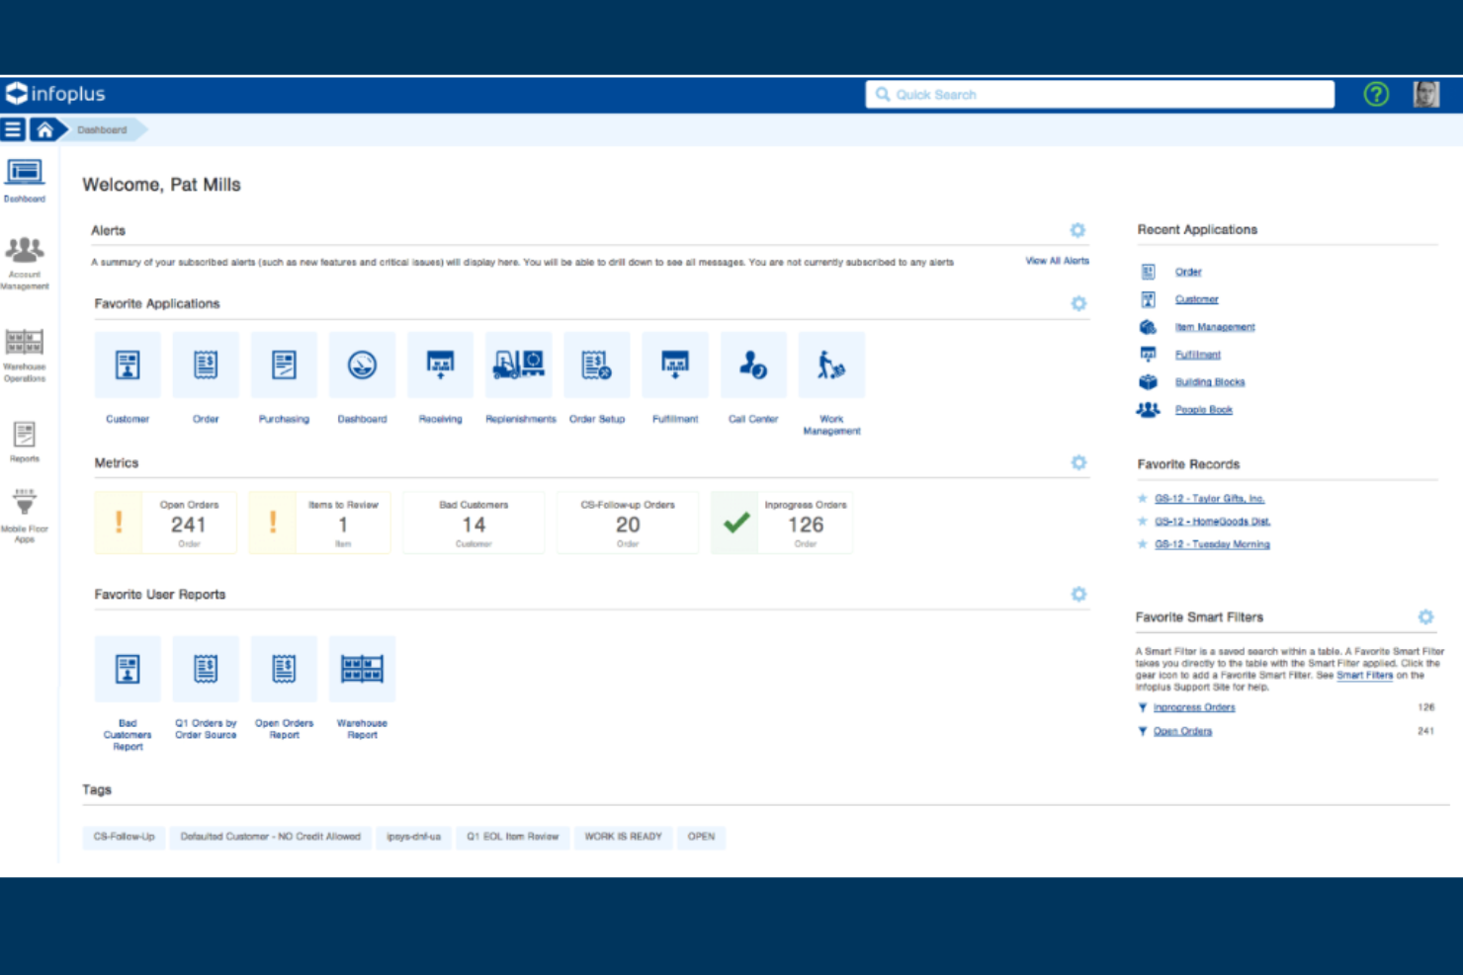
Task: Launch the Fulfillment favorite application tile
Action: point(675,366)
